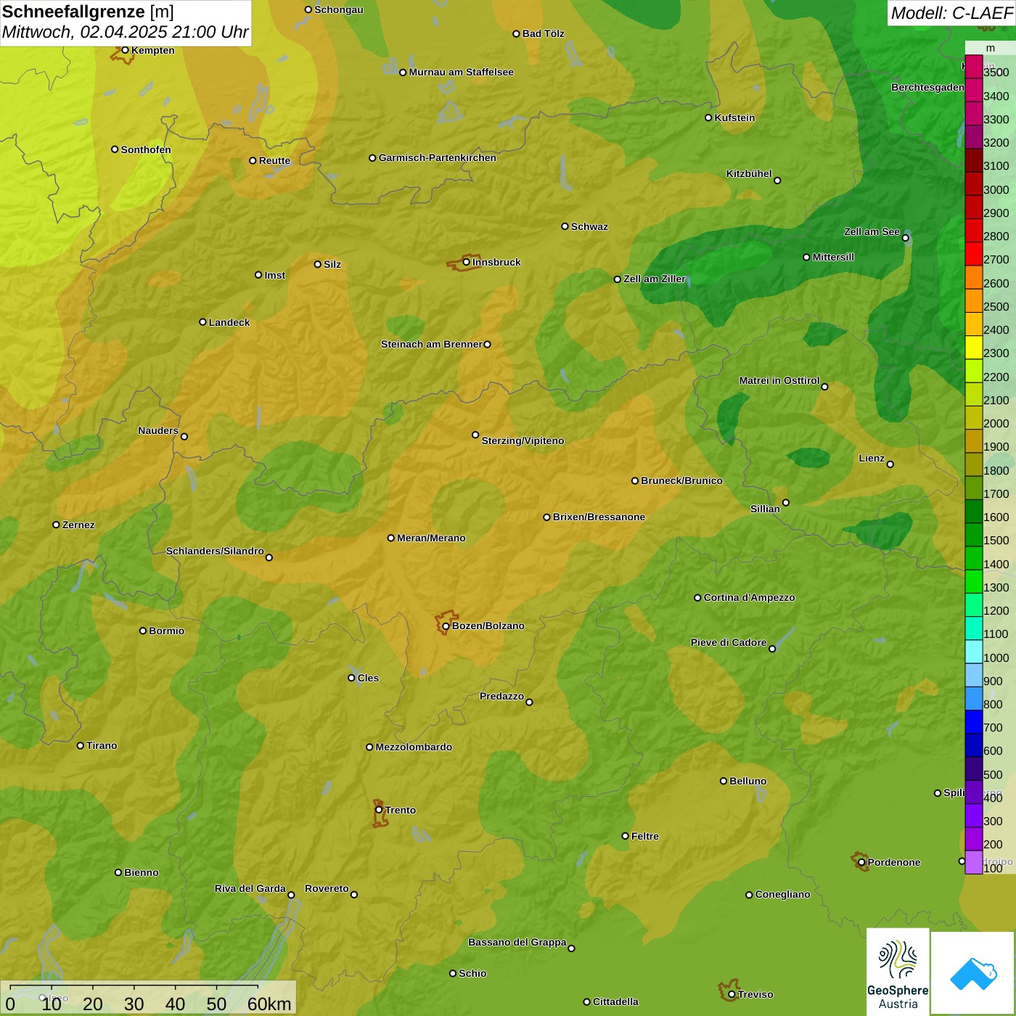1016x1016 pixels.
Task: Select the Bozen/Bolzano city marker dot
Action: pos(446,626)
